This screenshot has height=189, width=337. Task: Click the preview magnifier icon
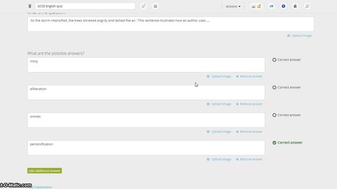pyautogui.click(x=308, y=6)
